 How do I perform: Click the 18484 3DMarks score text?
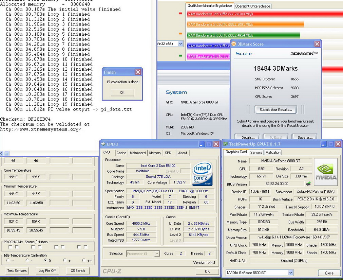pos(275,68)
